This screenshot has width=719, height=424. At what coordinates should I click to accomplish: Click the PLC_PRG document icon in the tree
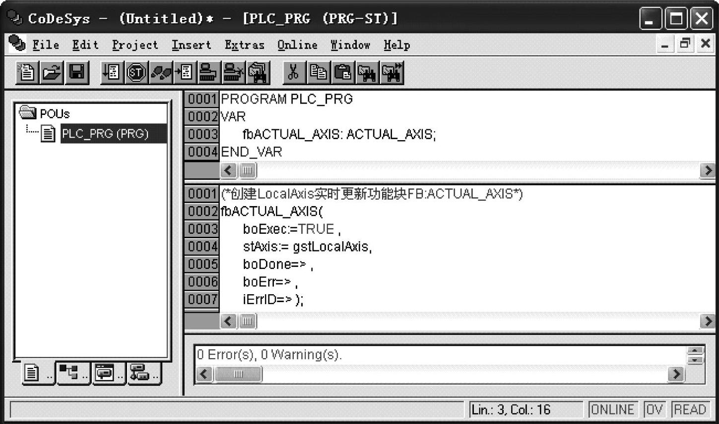pos(48,133)
